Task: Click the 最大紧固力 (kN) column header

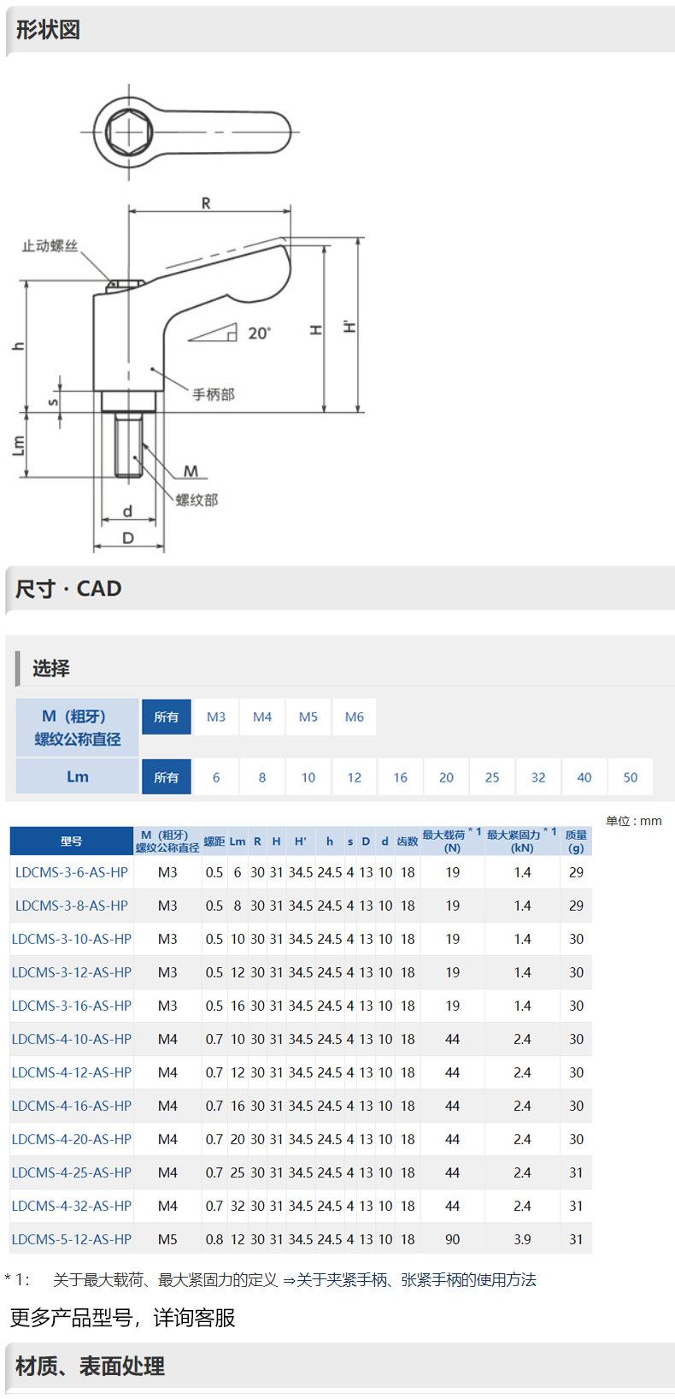Action: coord(521,841)
